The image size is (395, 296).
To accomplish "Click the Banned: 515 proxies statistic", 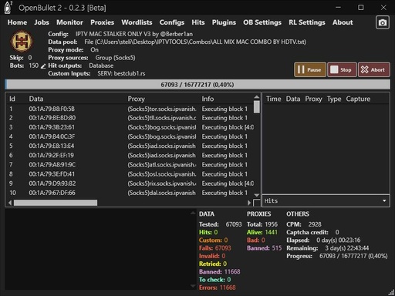I will (264, 248).
